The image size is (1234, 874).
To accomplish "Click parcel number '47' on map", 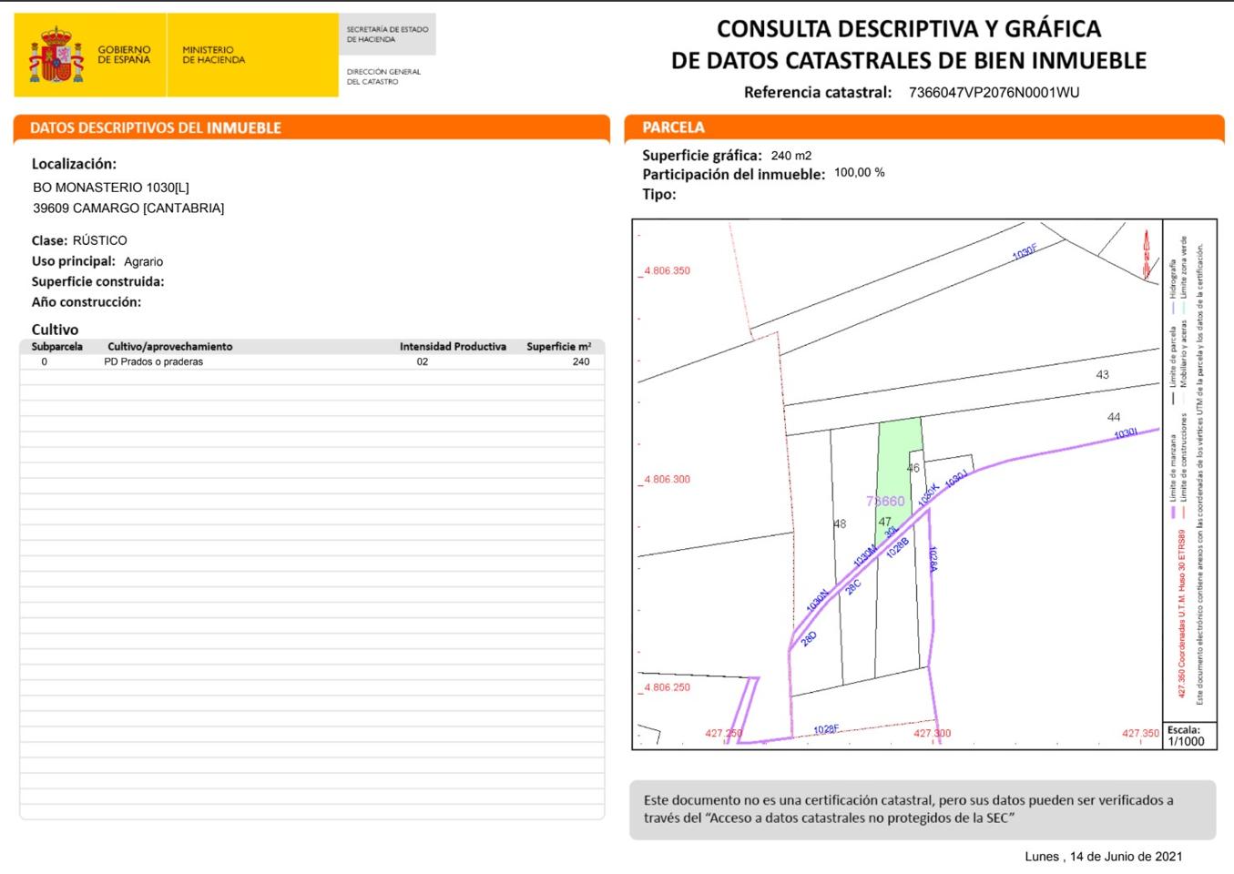I will point(885,522).
